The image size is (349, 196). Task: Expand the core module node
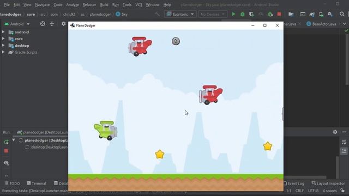point(3,39)
